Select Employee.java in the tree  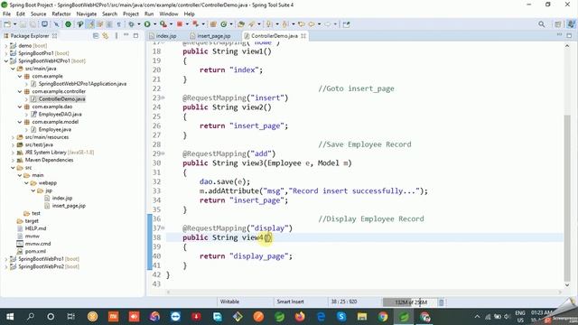tap(55, 129)
